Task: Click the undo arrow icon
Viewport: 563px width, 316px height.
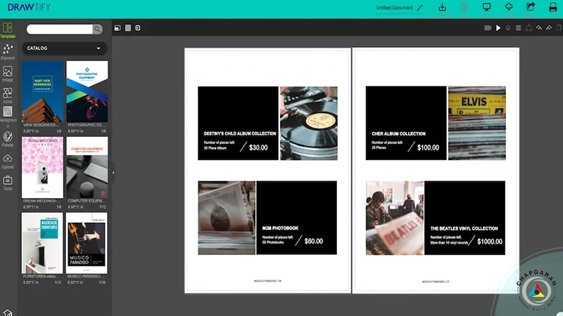Action: [539, 27]
